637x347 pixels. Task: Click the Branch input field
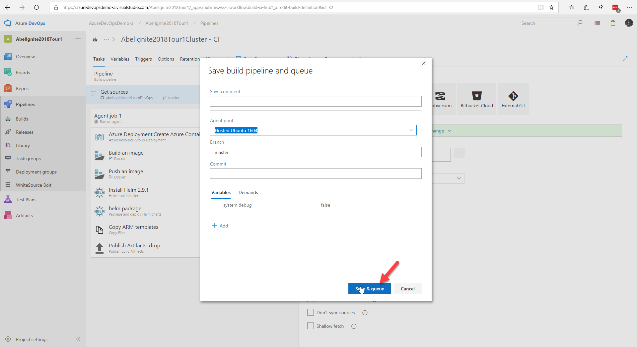[x=316, y=152]
